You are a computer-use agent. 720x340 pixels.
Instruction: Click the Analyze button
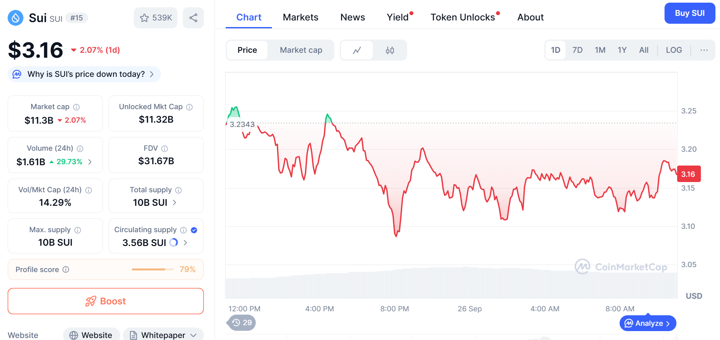648,323
